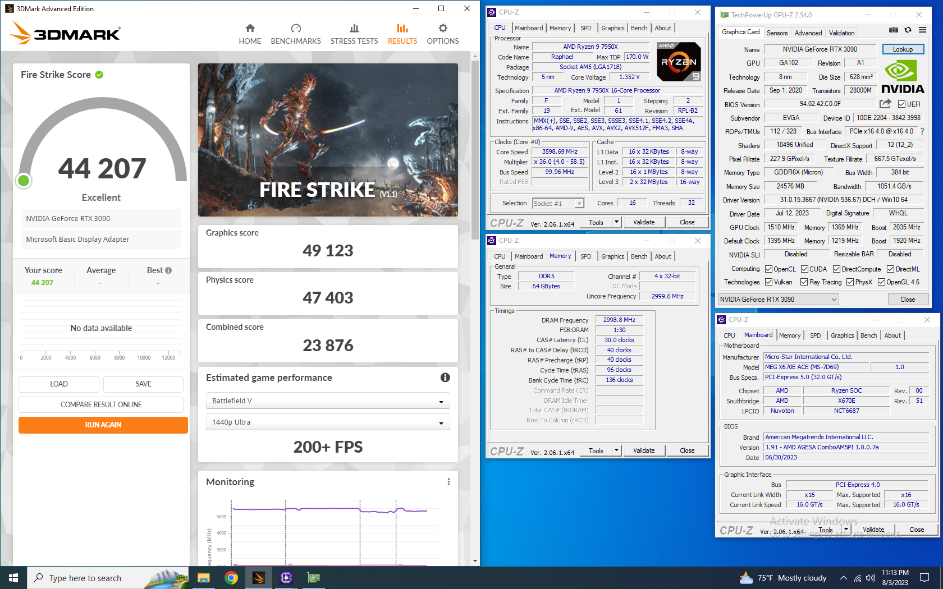
Task: Toggle the DirectCompute checkbox
Action: pos(837,269)
